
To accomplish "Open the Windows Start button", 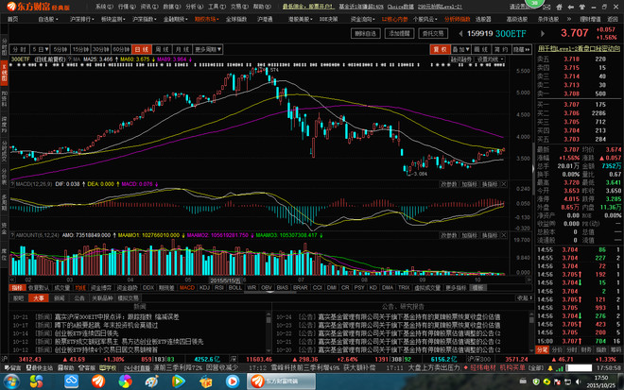I will point(11,382).
